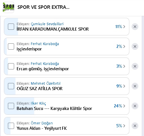The image size is (144, 136).
Task: Check the İRFAN KARADUMAN.ÇAMKULE SPOR checkbox
Action: 11,27
